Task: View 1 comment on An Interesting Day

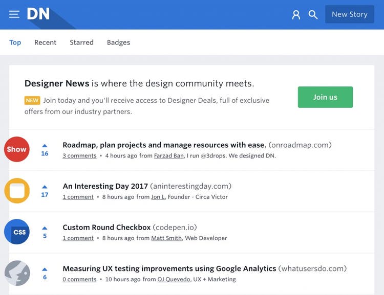Action: [x=78, y=197]
